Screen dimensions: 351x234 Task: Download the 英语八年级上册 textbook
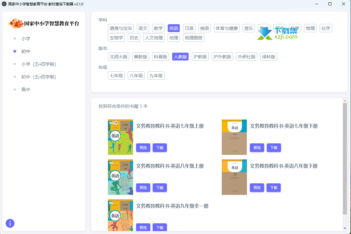point(160,188)
